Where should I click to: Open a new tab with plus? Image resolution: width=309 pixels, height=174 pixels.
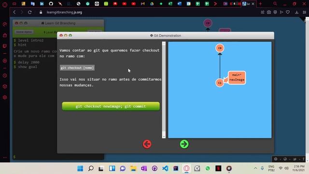[260, 4]
